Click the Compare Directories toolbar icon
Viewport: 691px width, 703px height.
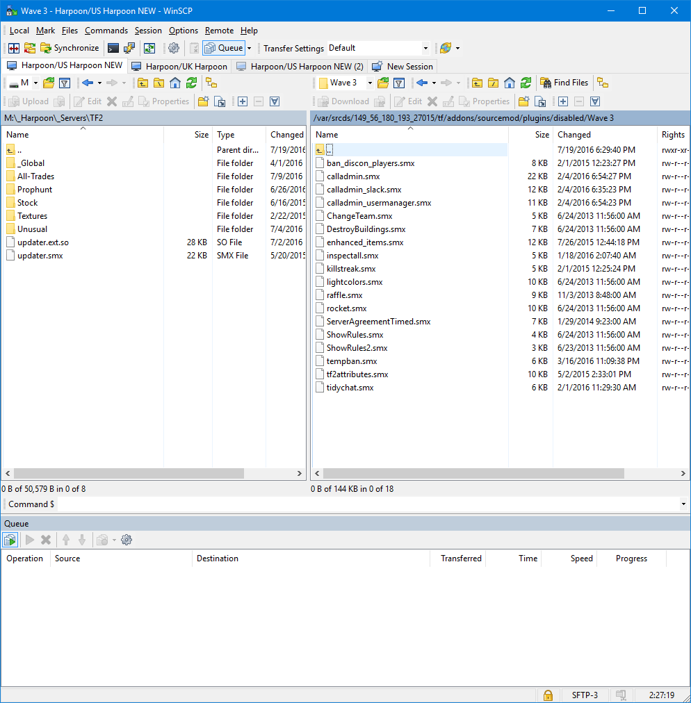point(14,48)
